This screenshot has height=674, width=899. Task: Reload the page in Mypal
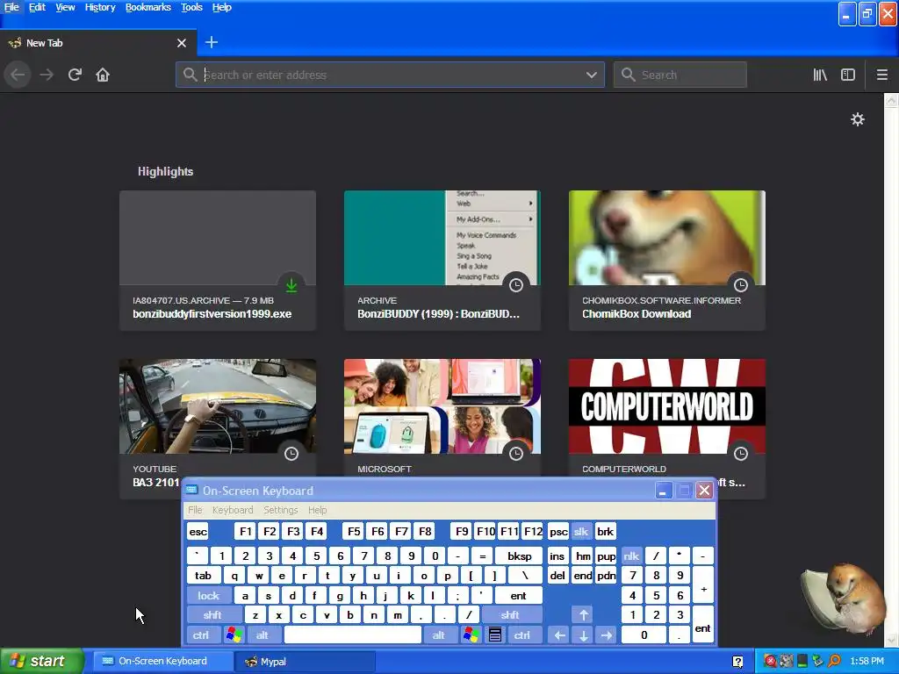(75, 75)
